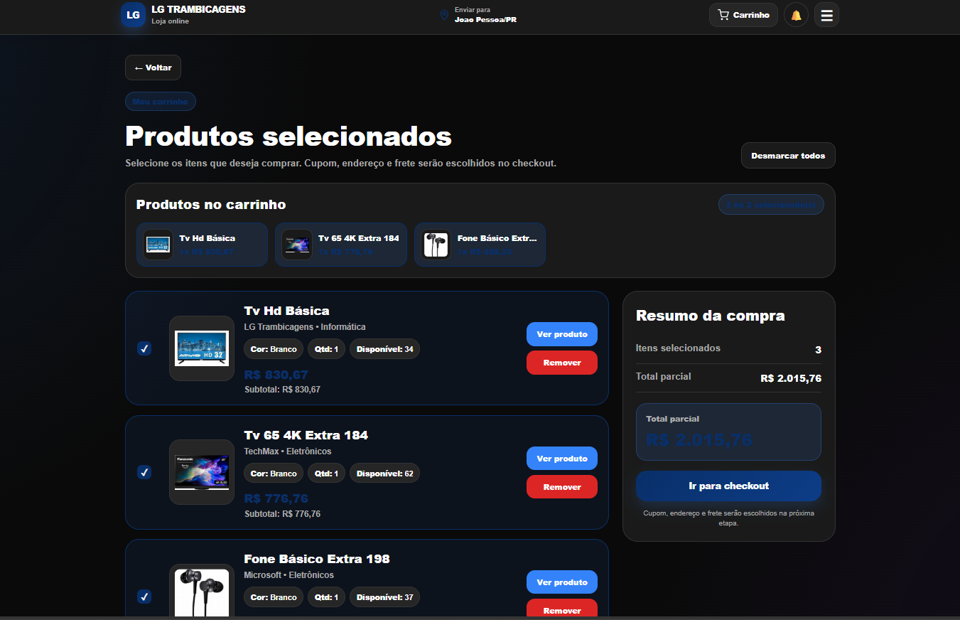This screenshot has height=620, width=960.
Task: Select Tv Hd Básica chip in carrinho strip
Action: pyautogui.click(x=202, y=245)
